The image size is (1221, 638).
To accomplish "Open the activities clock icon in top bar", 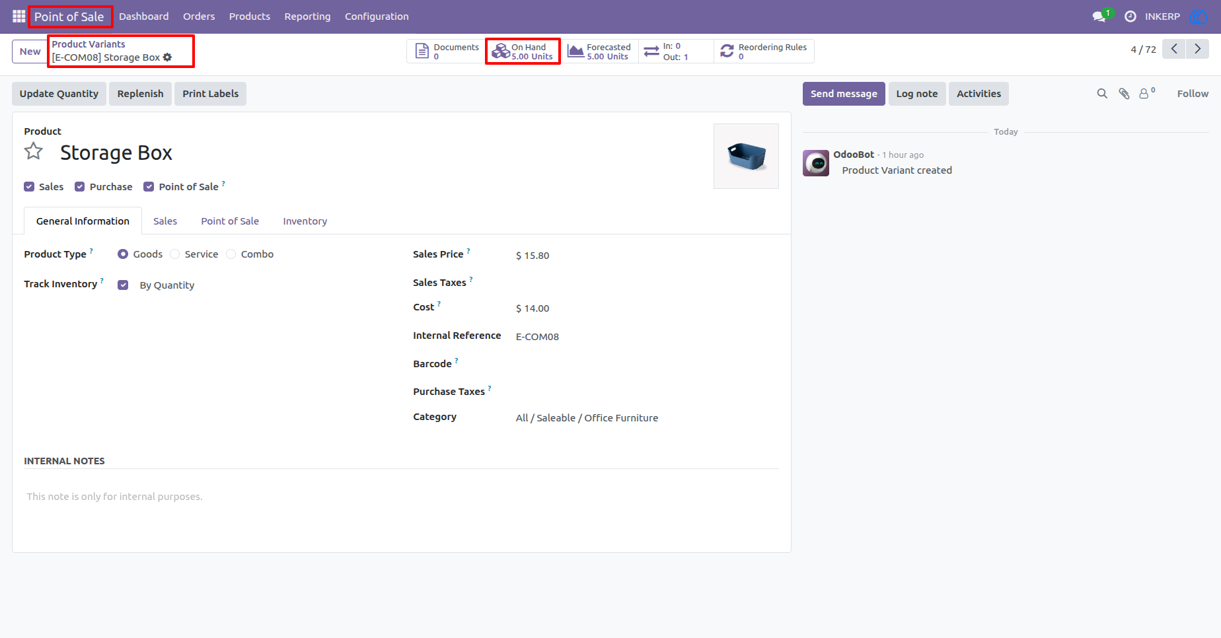I will click(x=1130, y=17).
